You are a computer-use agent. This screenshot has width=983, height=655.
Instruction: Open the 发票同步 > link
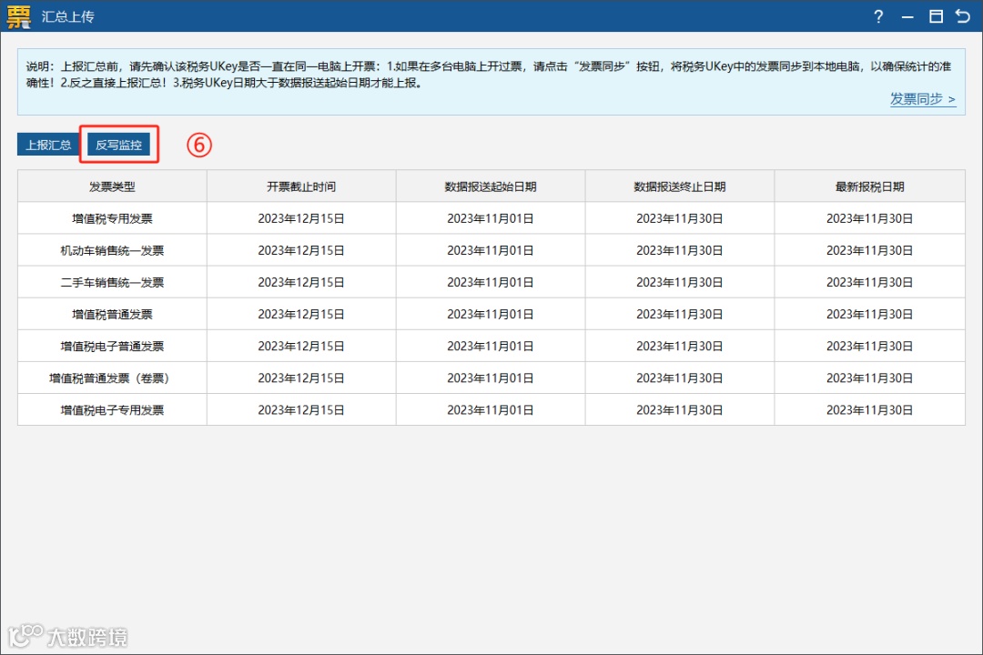coord(922,99)
